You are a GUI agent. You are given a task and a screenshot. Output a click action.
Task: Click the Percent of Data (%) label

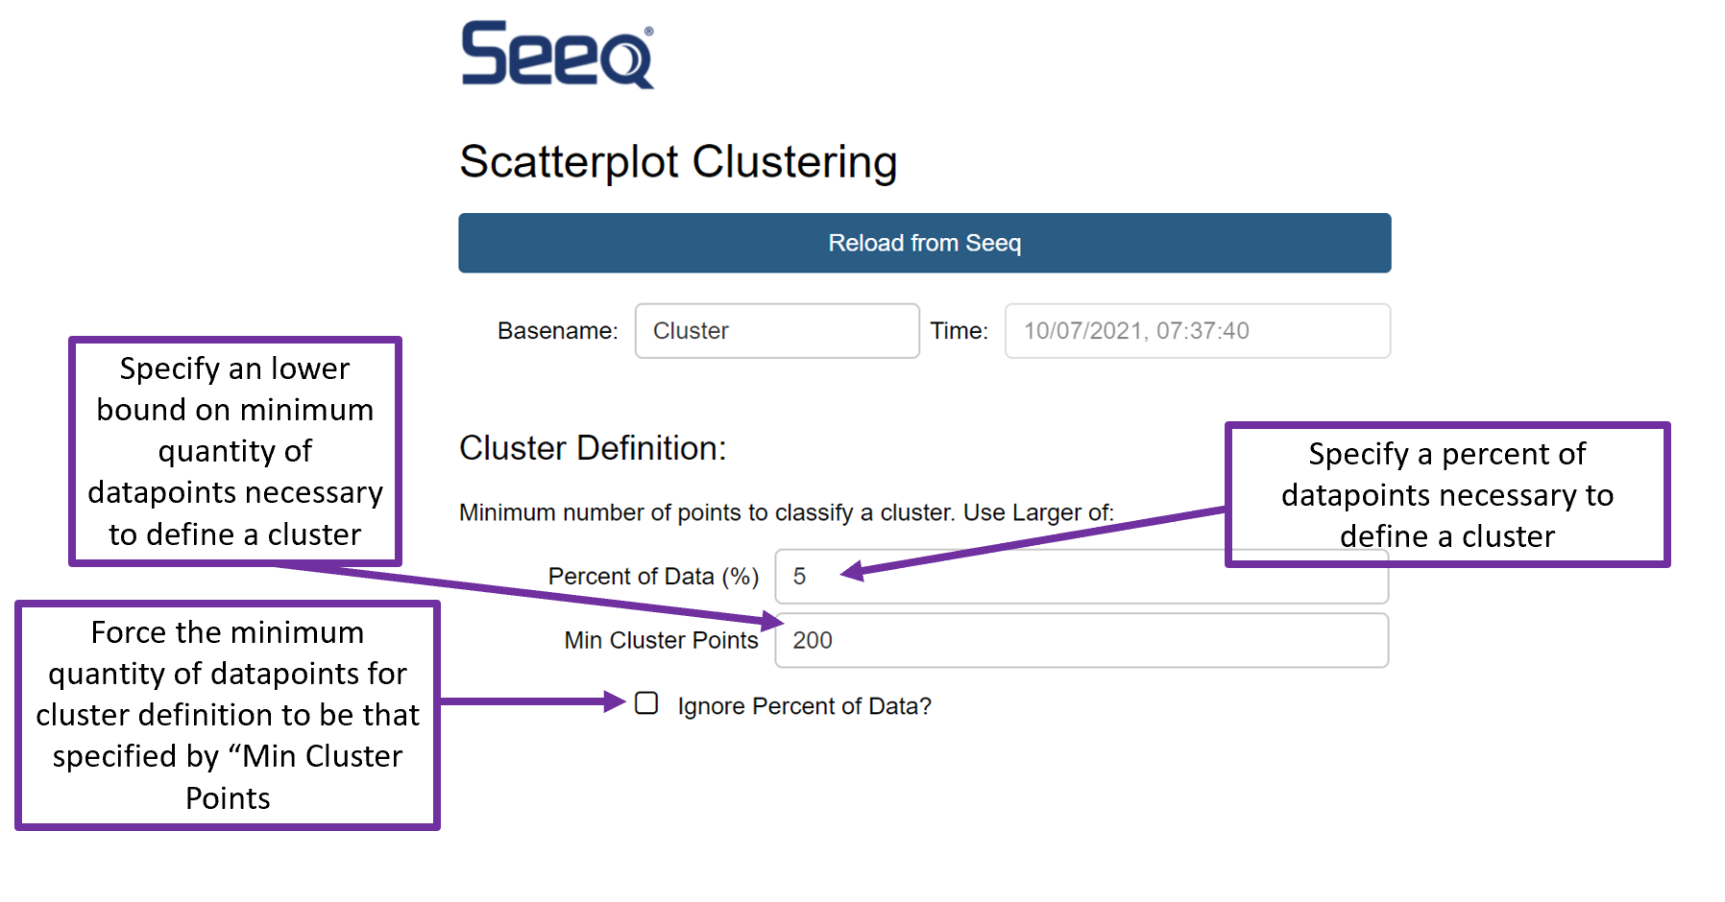click(653, 577)
